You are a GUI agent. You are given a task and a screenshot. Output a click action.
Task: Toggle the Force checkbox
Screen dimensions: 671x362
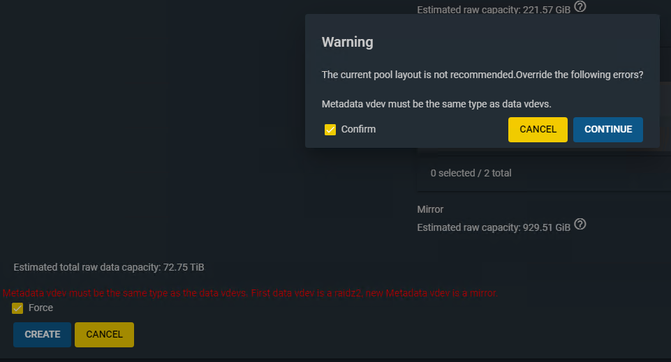(x=17, y=308)
